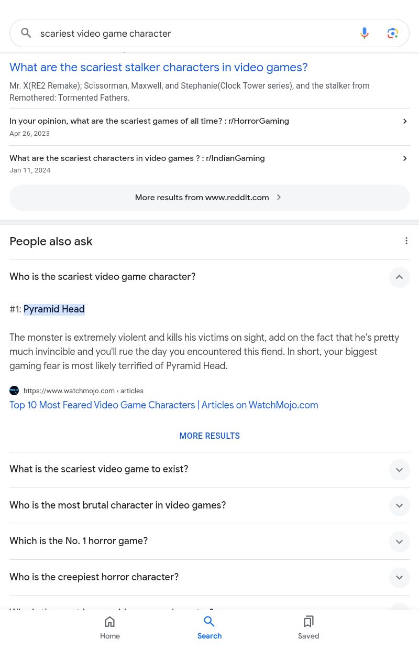The image size is (419, 671).
Task: Collapse 'Who is the scariest video game character?'
Action: tap(399, 277)
